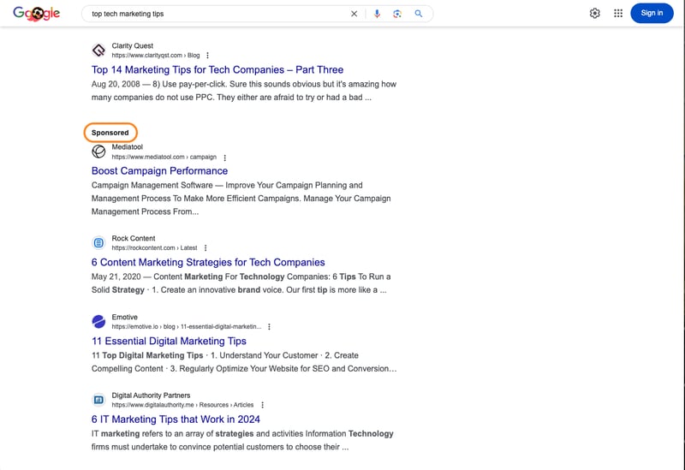Open "6 IT Marketing Tips that Work in 2024"
Viewport: 685px width, 470px height.
176,419
